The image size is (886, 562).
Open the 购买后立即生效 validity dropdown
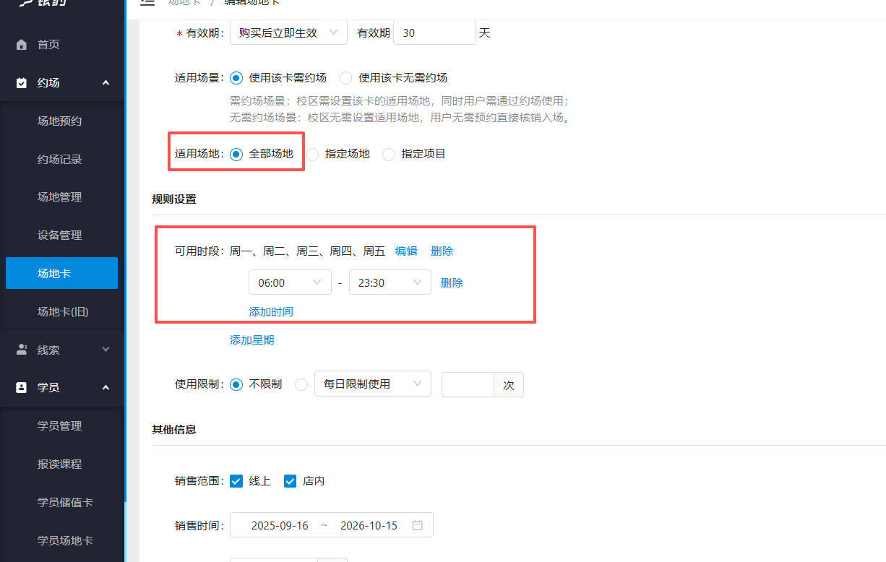[288, 32]
